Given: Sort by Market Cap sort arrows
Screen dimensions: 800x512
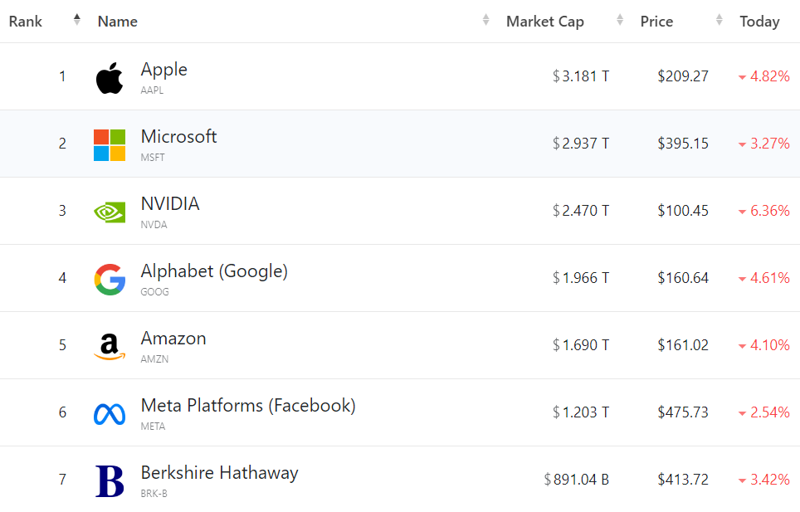Looking at the screenshot, I should point(620,20).
